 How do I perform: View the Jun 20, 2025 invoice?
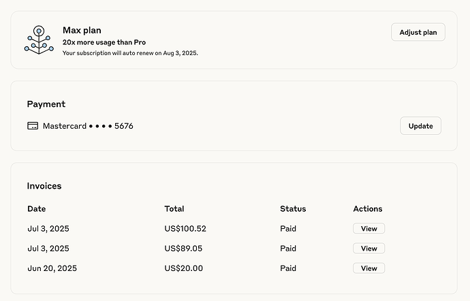tap(369, 268)
